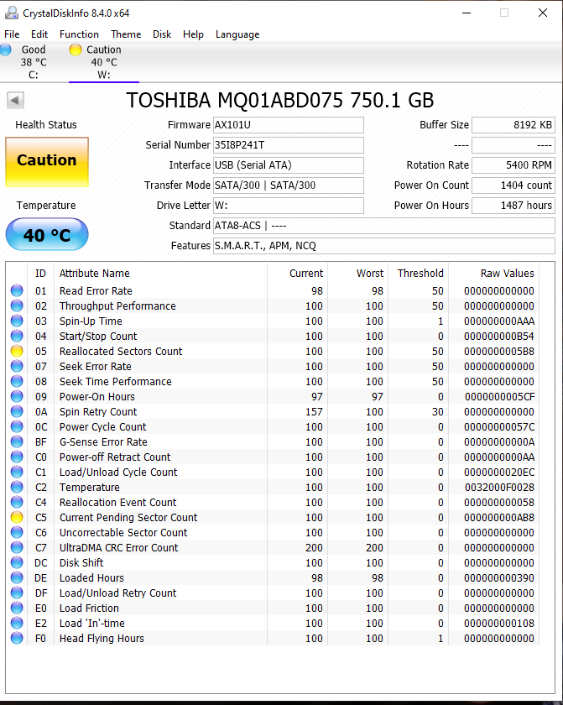Image resolution: width=563 pixels, height=705 pixels.
Task: Click blue status icon for Load 'In'-time
Action: (17, 623)
